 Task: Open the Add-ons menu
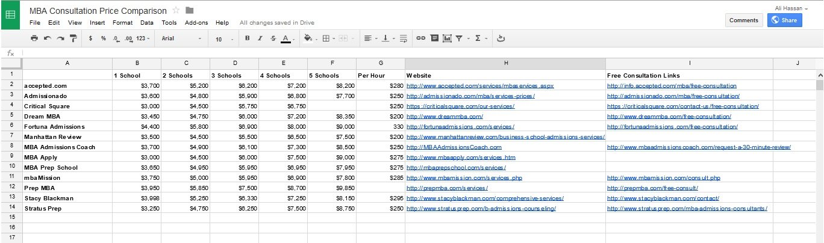pos(196,23)
